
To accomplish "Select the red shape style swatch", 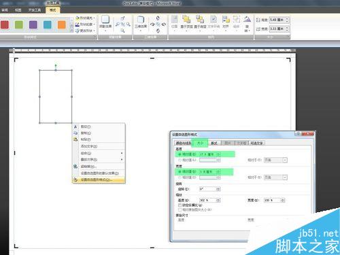I will pyautogui.click(x=5, y=24).
